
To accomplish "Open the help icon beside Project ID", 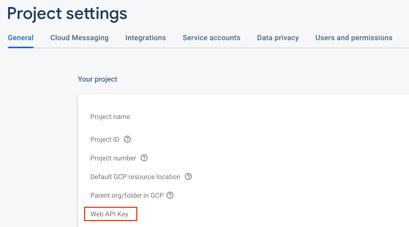I will [x=127, y=139].
